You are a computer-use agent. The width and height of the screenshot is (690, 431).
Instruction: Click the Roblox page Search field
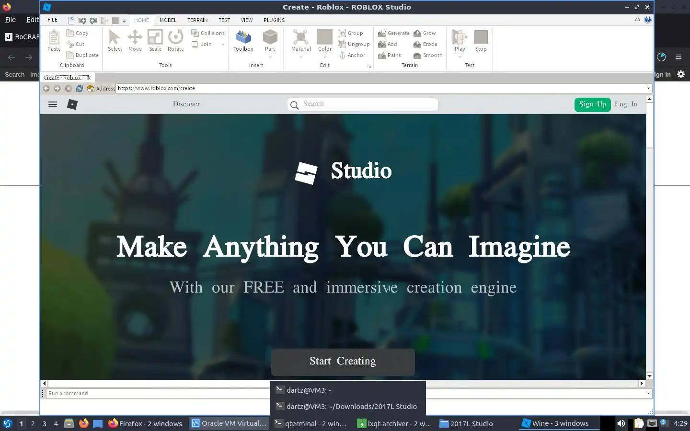click(x=363, y=104)
